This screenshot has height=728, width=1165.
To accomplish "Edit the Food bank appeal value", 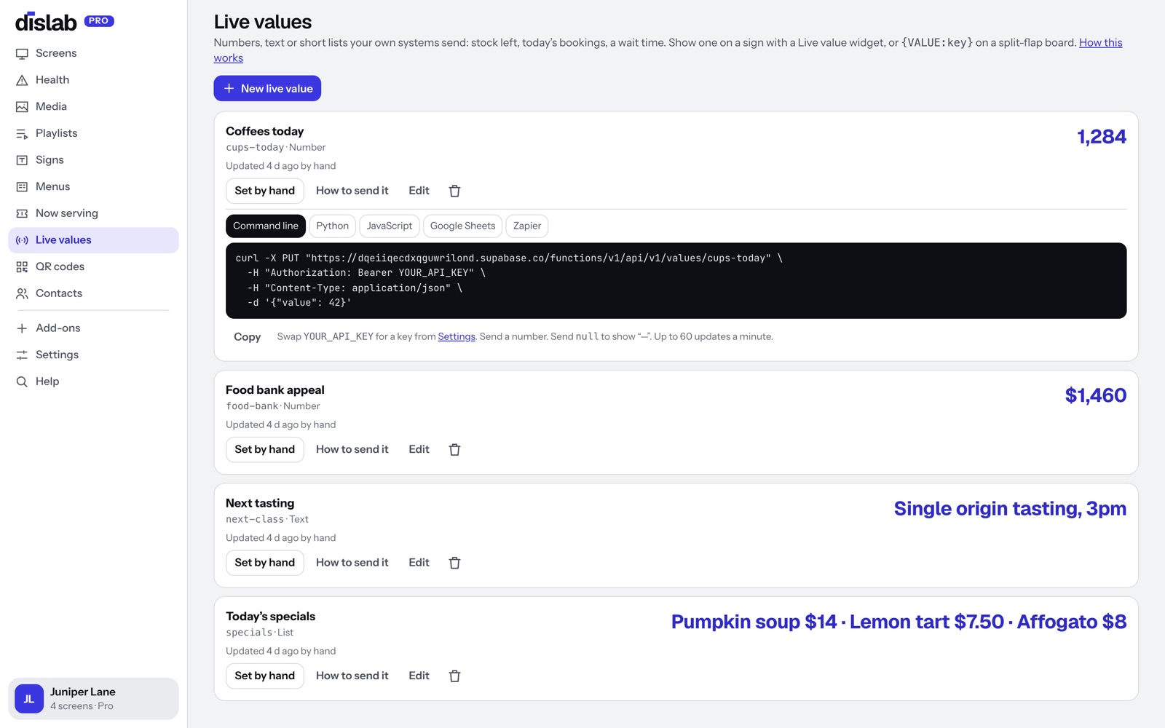I will pyautogui.click(x=419, y=450).
